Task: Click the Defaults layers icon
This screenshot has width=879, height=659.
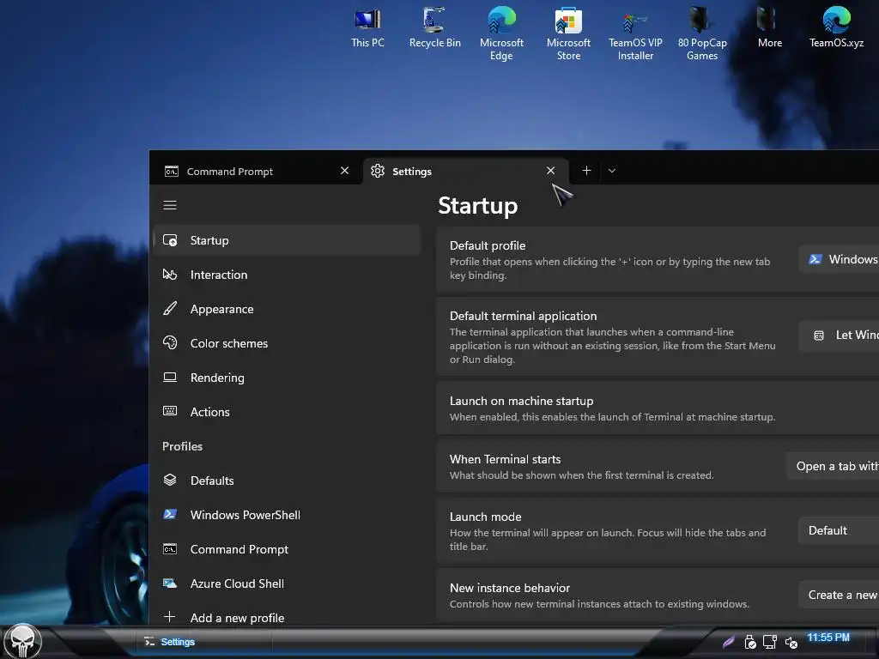Action: click(170, 480)
